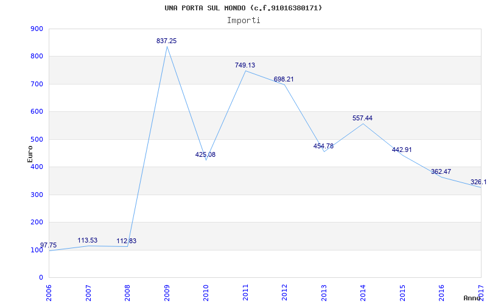Click the 0 y-axis tick label
The height and width of the screenshot is (304, 487).
click(41, 278)
